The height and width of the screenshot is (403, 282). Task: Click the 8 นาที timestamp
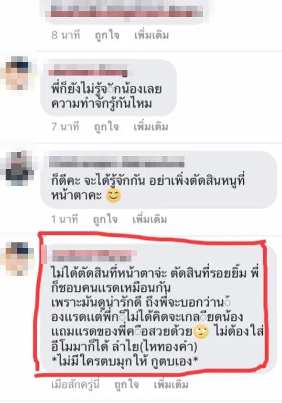(65, 35)
